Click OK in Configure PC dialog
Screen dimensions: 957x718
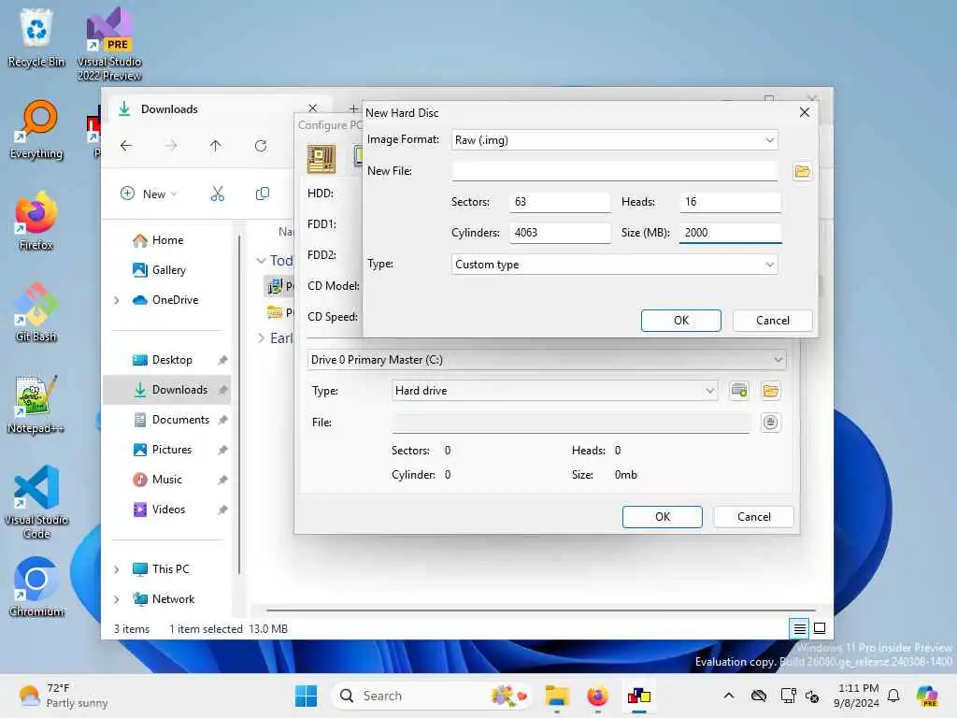[663, 517]
